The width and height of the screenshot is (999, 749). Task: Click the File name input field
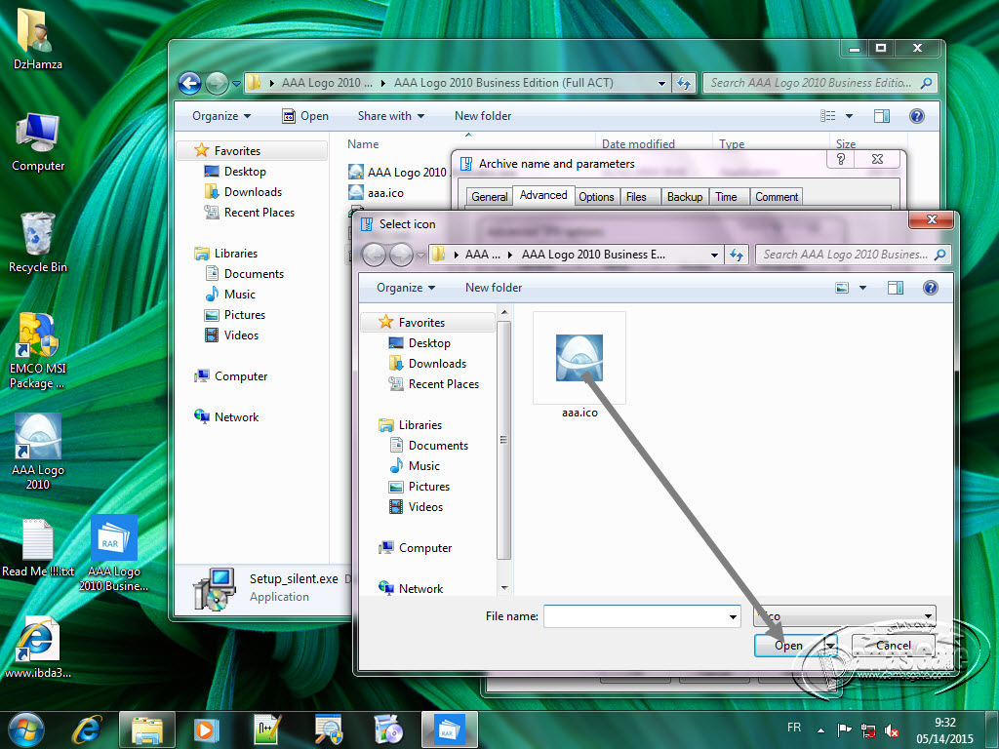(x=635, y=616)
